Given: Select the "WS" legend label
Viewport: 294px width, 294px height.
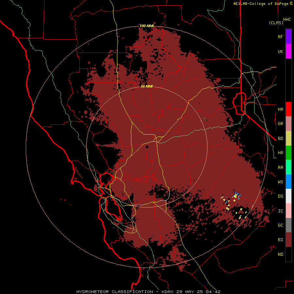Looking at the screenshot, I should pyautogui.click(x=280, y=182).
